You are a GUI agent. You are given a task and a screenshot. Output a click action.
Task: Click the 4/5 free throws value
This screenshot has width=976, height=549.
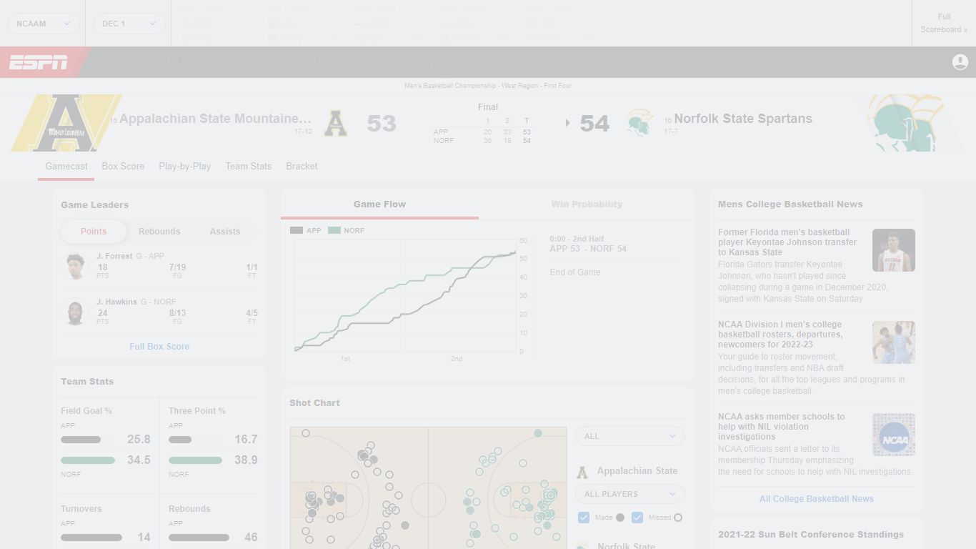(x=252, y=313)
